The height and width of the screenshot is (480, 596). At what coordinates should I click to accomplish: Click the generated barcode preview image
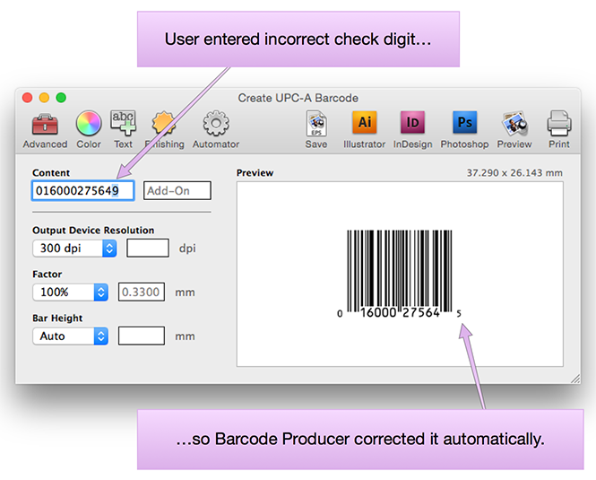click(400, 274)
